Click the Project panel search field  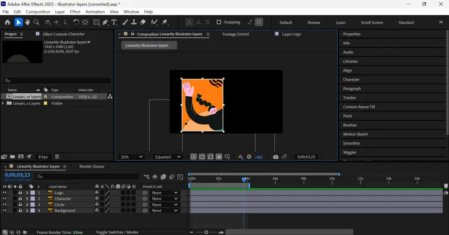coord(57,80)
